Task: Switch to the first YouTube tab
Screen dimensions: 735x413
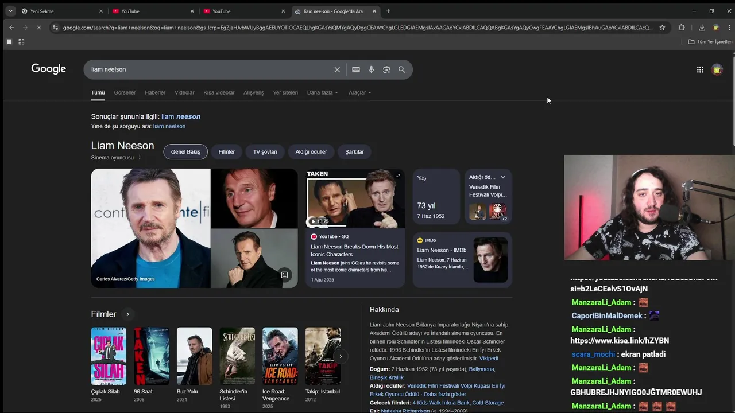Action: tap(152, 11)
